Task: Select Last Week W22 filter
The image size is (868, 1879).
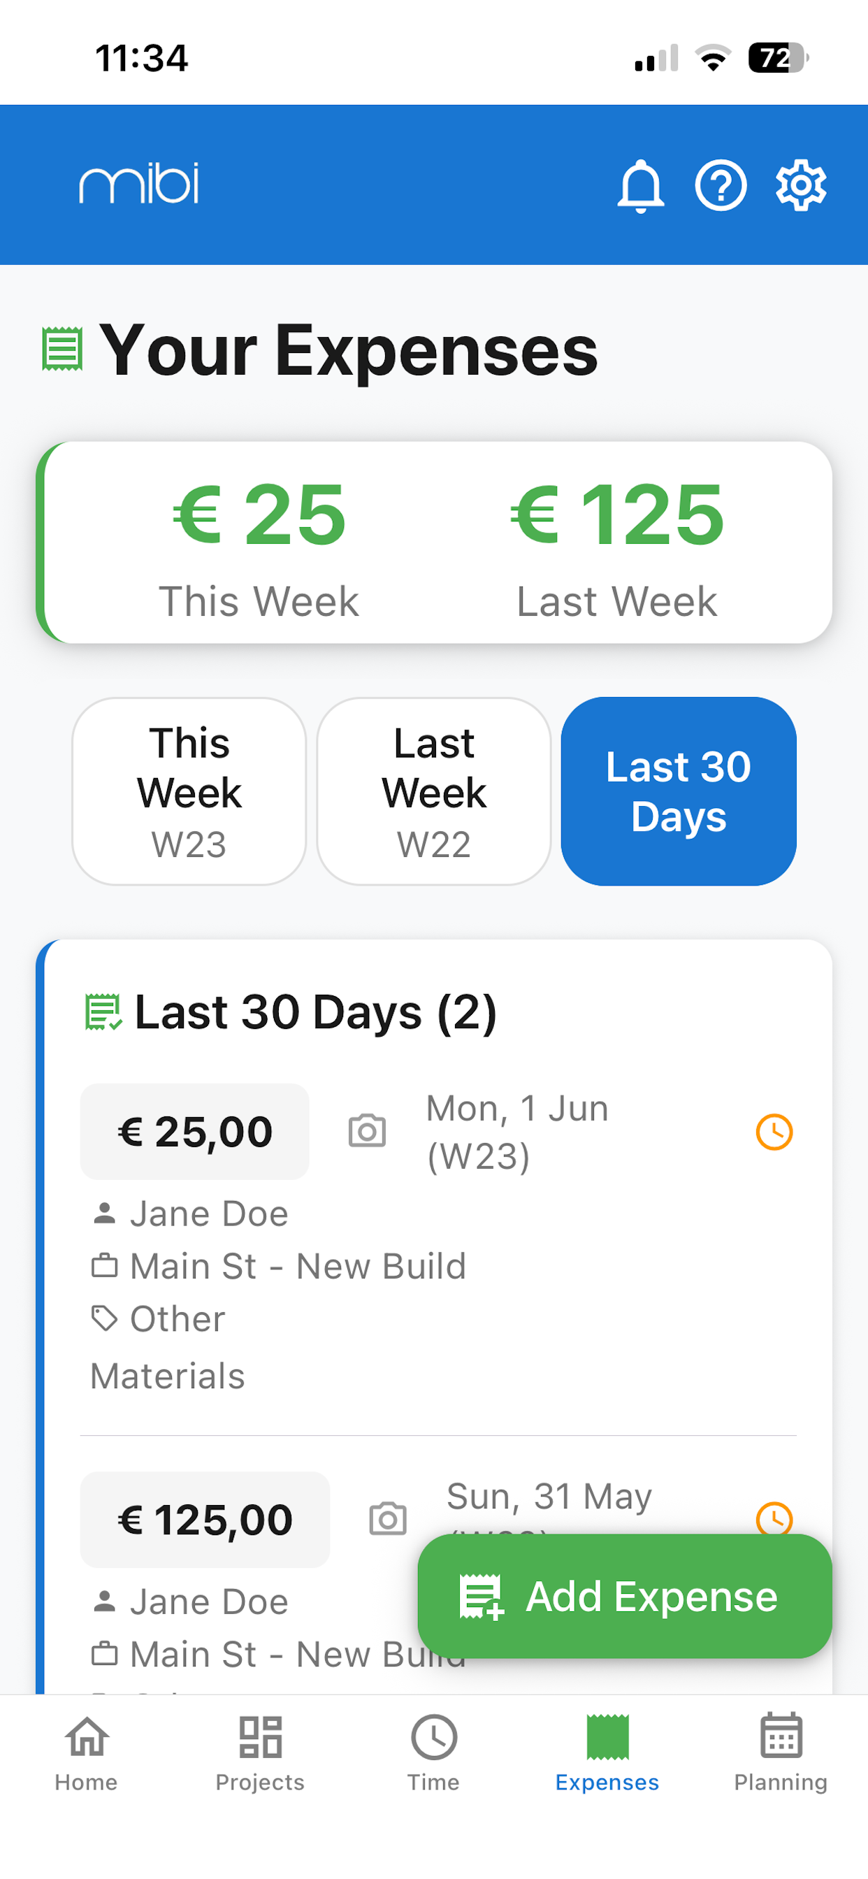Action: click(x=434, y=791)
